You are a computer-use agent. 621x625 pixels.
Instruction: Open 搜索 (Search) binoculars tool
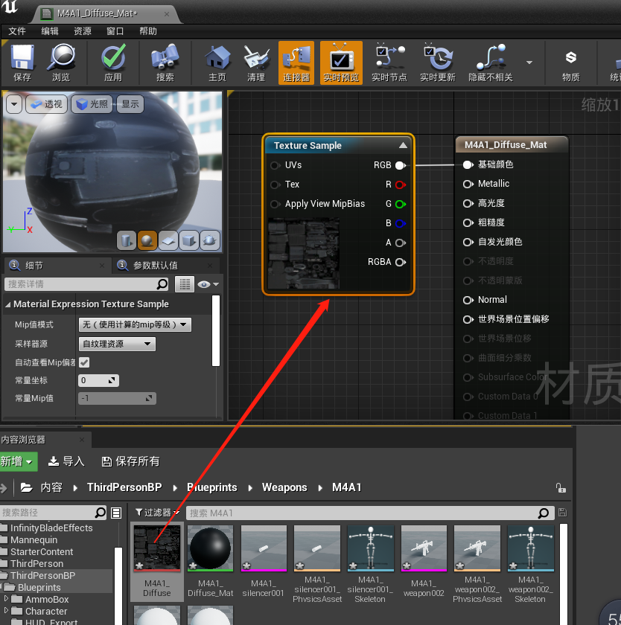click(165, 62)
